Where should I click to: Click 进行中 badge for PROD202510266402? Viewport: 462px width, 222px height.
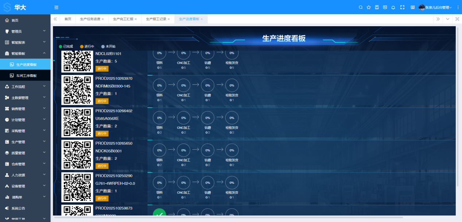point(102,134)
